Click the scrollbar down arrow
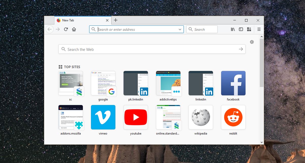The image size is (305, 163). (262, 142)
